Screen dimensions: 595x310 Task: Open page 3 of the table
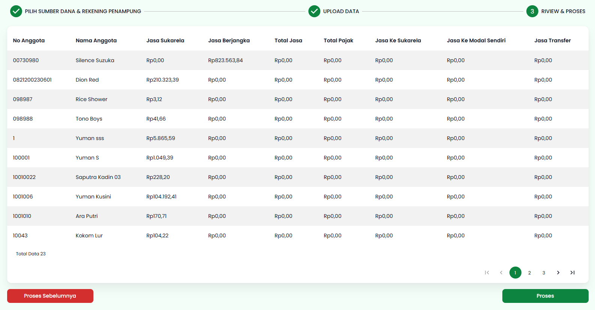[x=544, y=273]
